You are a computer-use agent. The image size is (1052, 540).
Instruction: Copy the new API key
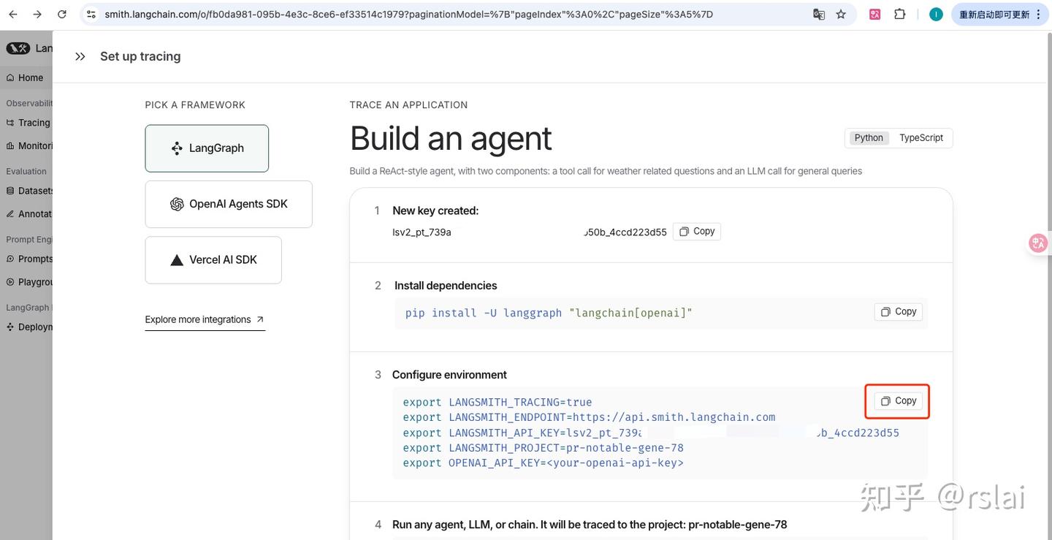click(697, 232)
